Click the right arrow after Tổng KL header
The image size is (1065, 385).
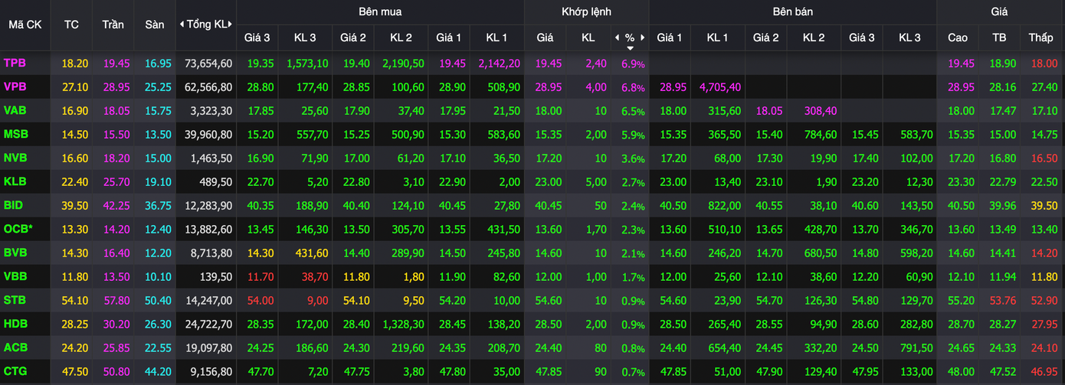coord(230,24)
